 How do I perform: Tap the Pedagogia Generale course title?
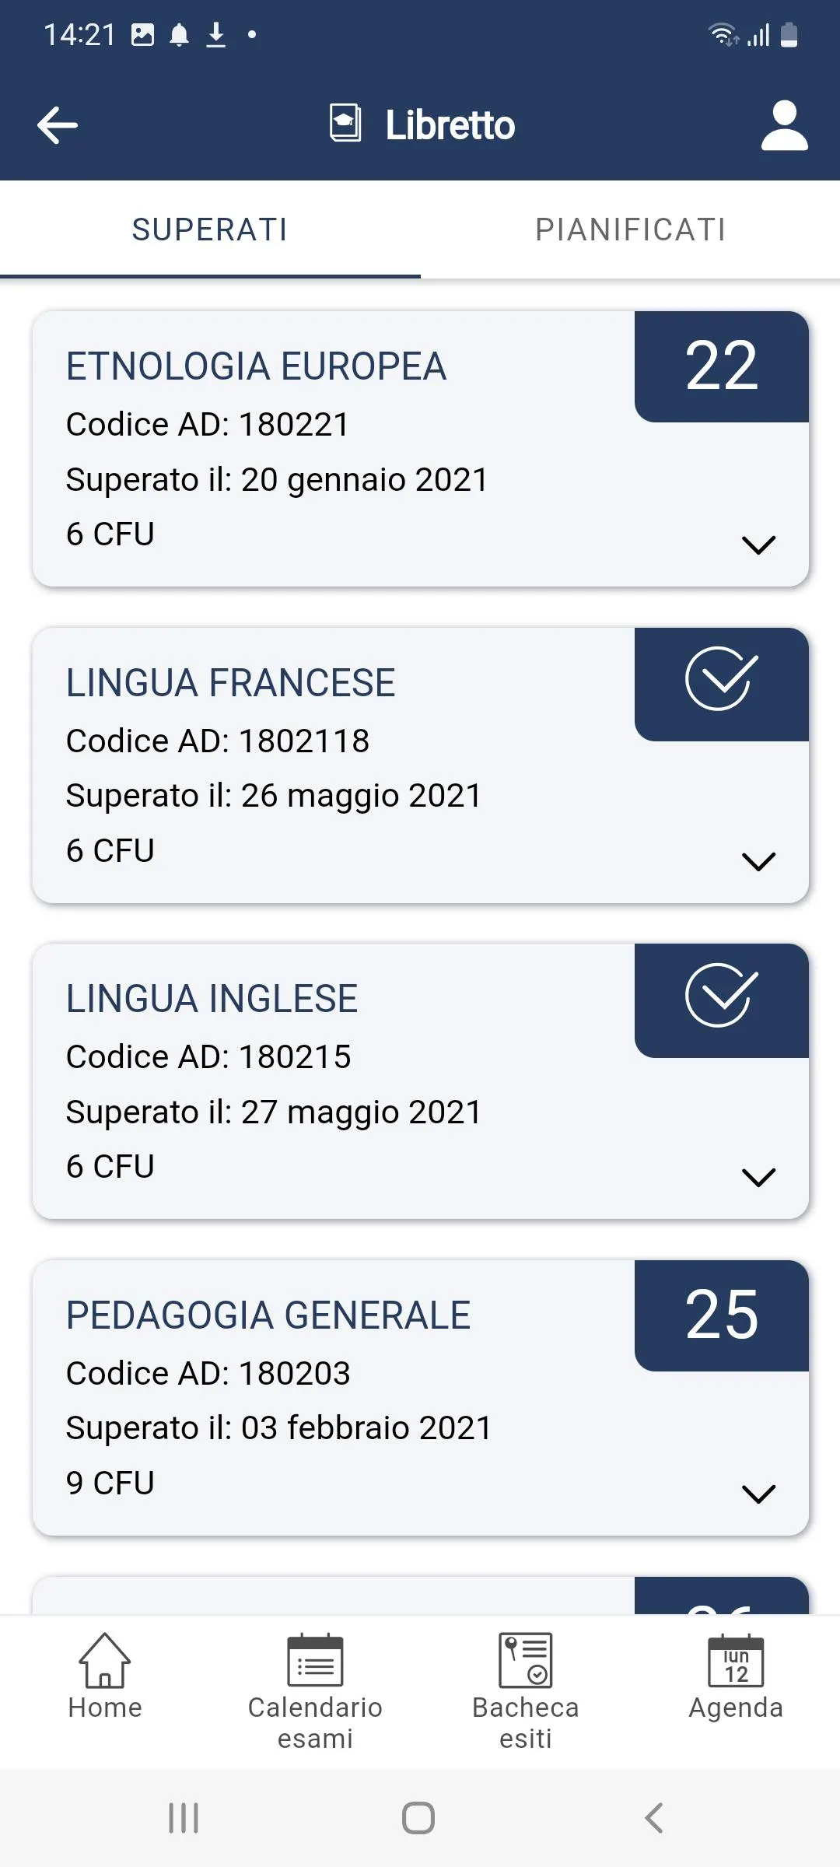[268, 1315]
